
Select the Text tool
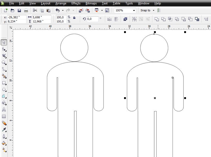[x=4, y=110]
